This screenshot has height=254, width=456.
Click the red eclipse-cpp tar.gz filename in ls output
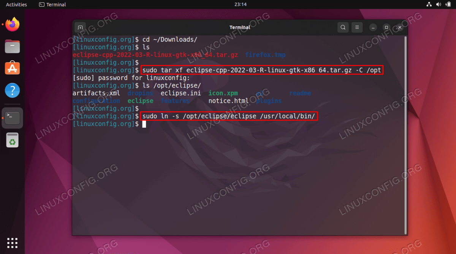155,55
